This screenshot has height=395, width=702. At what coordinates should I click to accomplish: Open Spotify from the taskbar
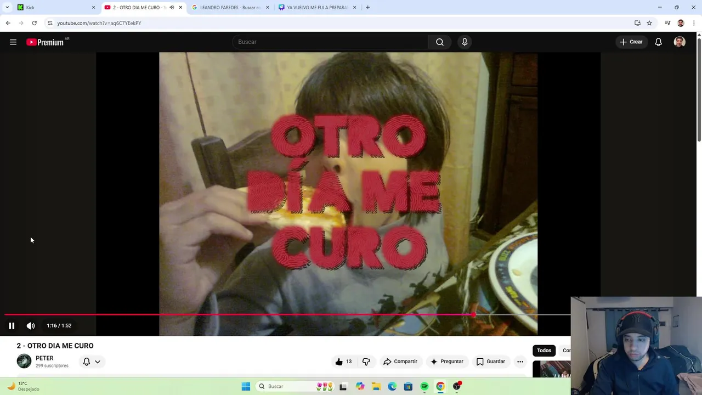424,386
